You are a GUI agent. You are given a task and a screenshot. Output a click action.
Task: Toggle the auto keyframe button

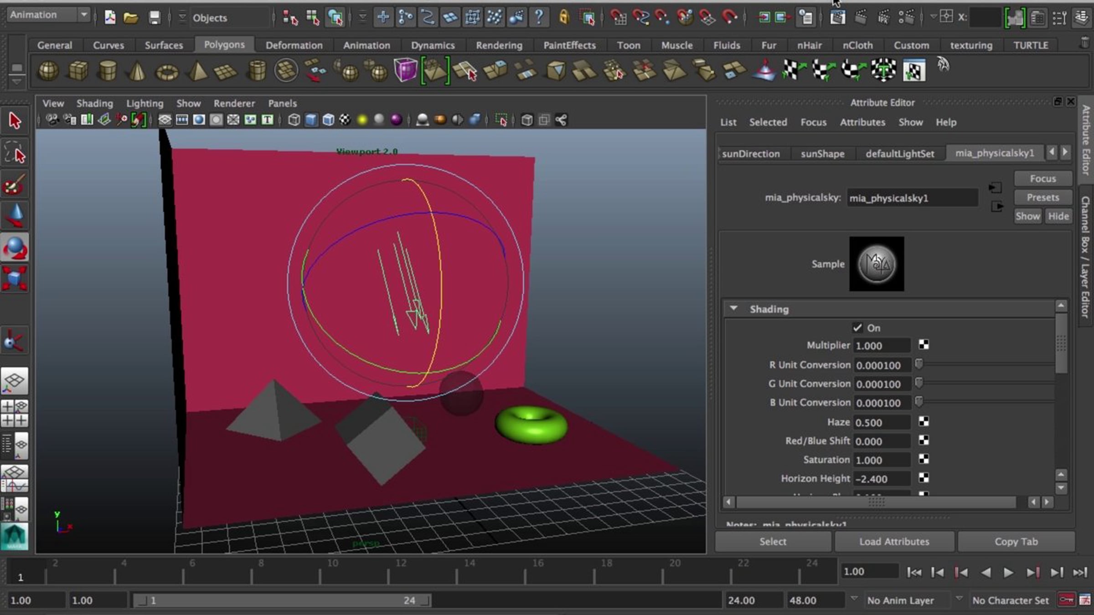pos(1066,600)
